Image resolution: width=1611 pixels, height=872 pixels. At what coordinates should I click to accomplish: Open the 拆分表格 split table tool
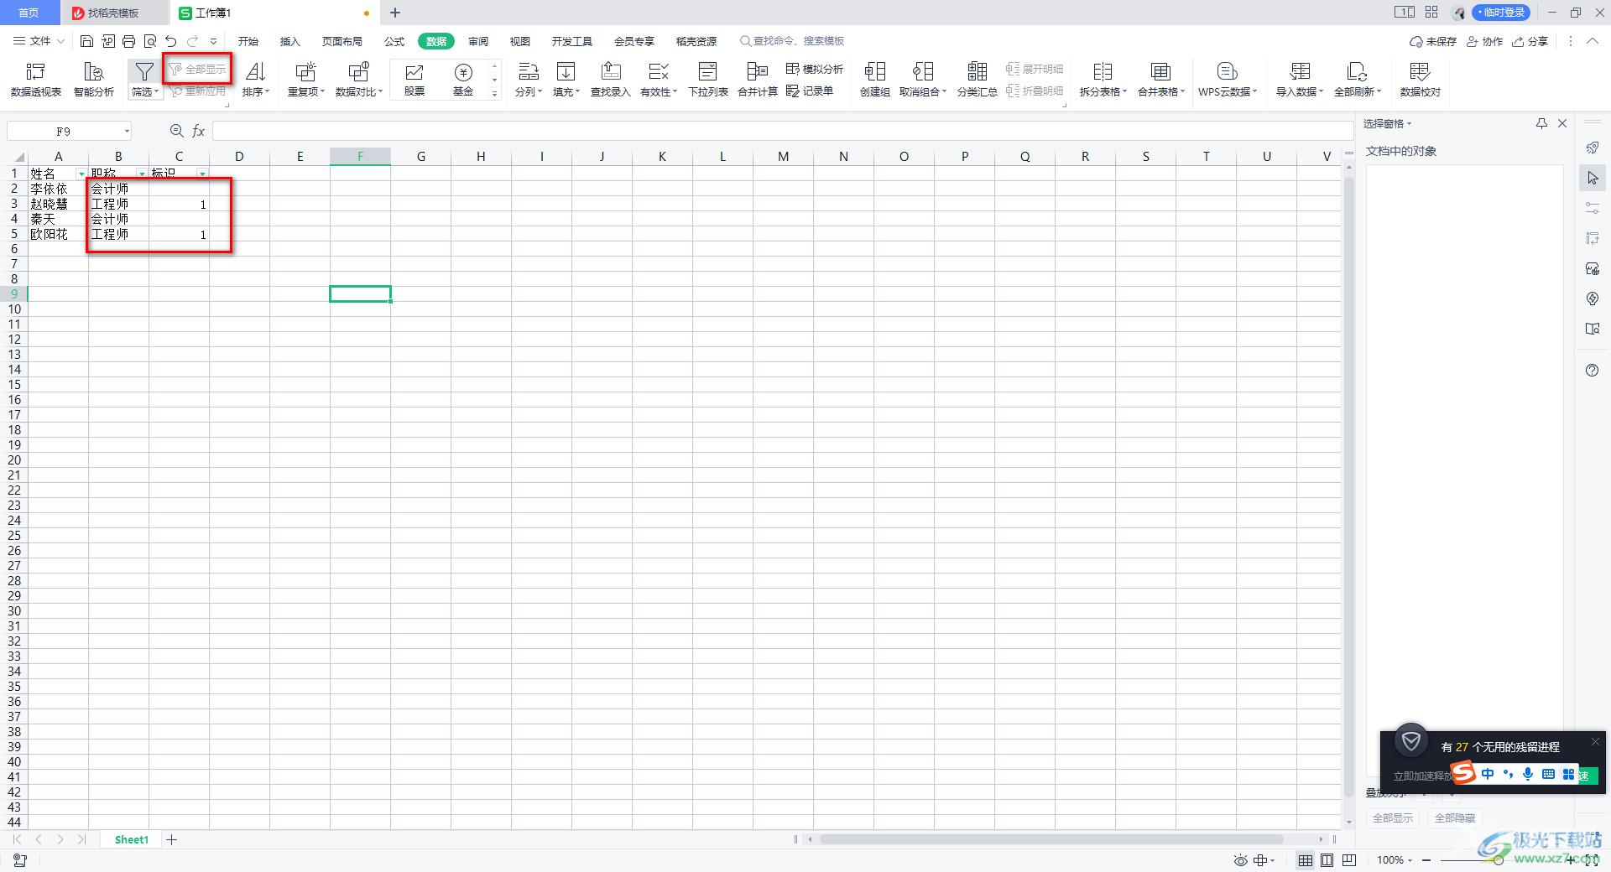click(x=1103, y=80)
